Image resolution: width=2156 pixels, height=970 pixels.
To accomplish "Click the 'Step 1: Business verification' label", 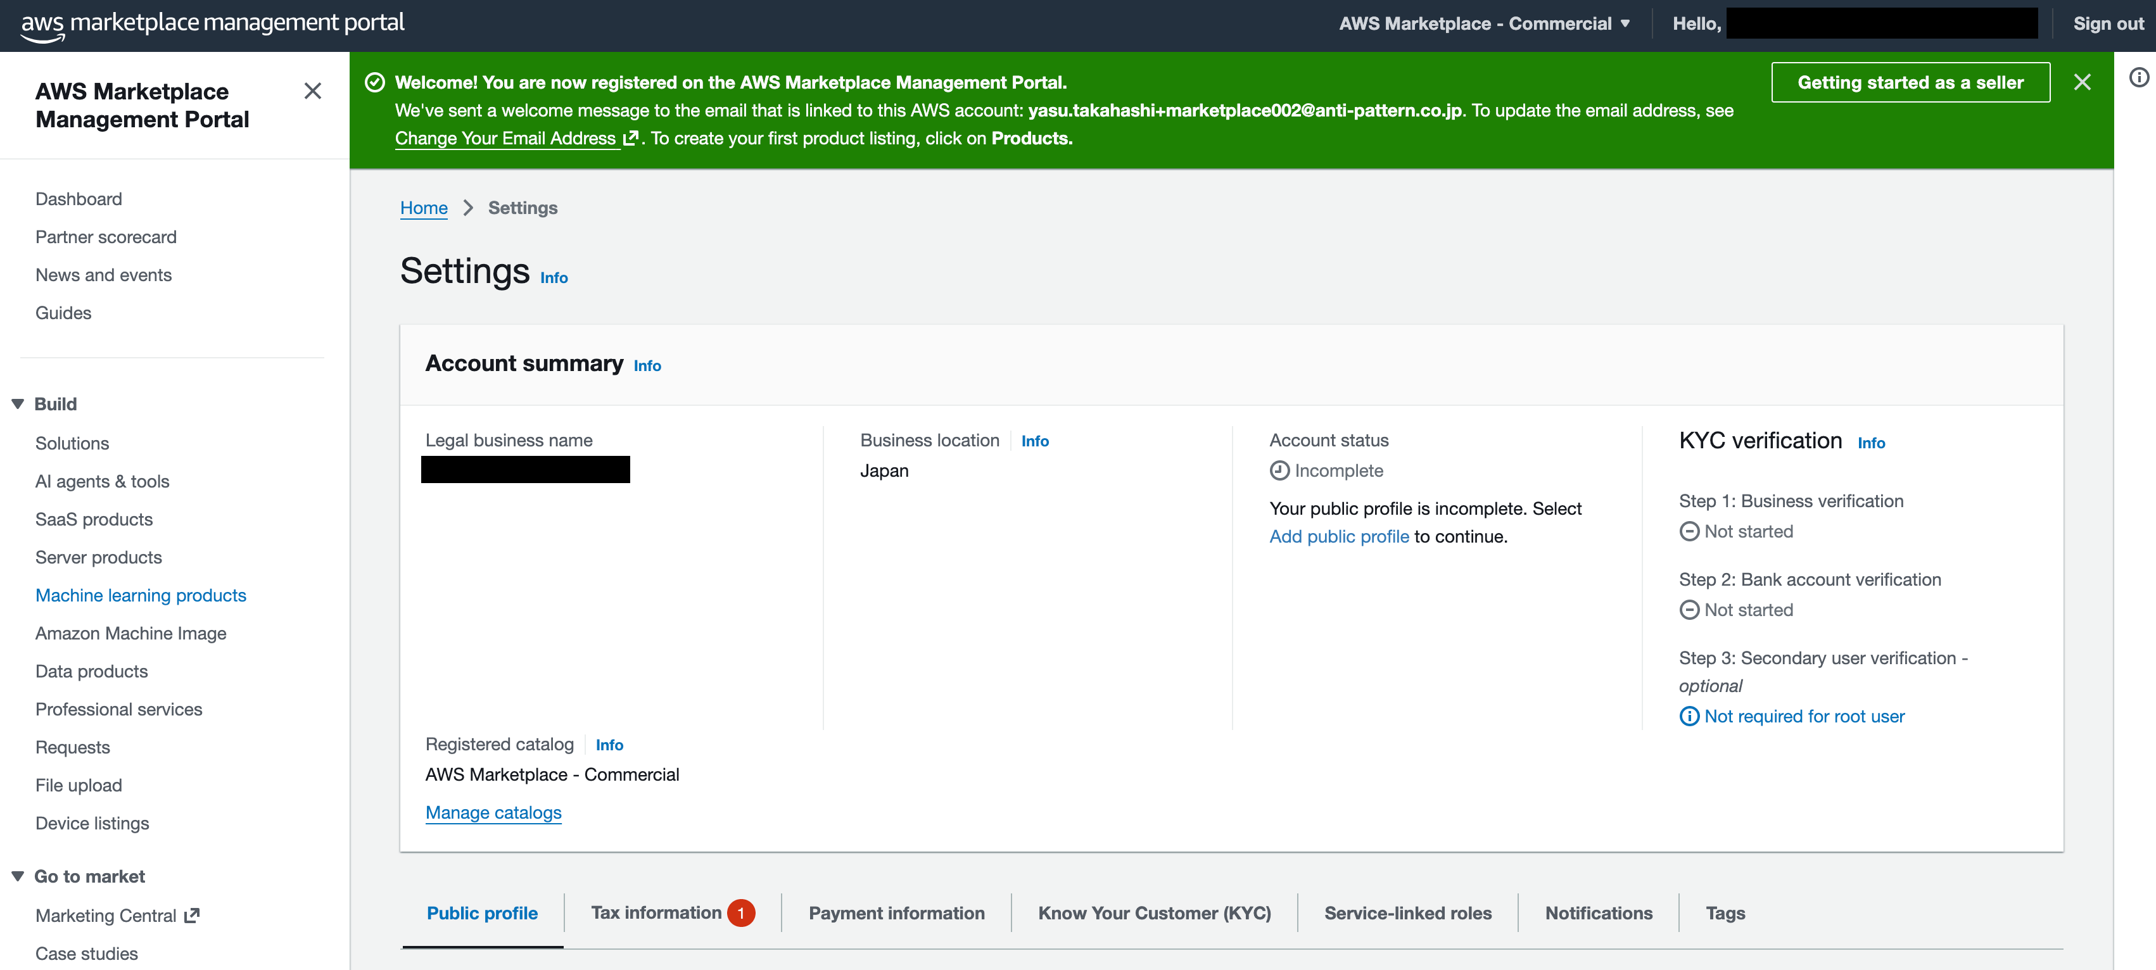I will 1791,501.
